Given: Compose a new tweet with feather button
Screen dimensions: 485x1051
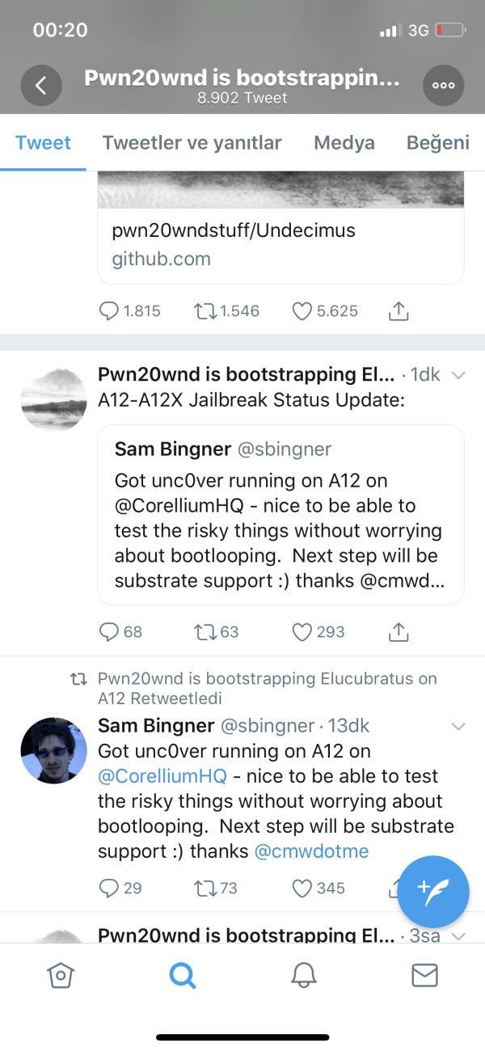Looking at the screenshot, I should point(433,890).
